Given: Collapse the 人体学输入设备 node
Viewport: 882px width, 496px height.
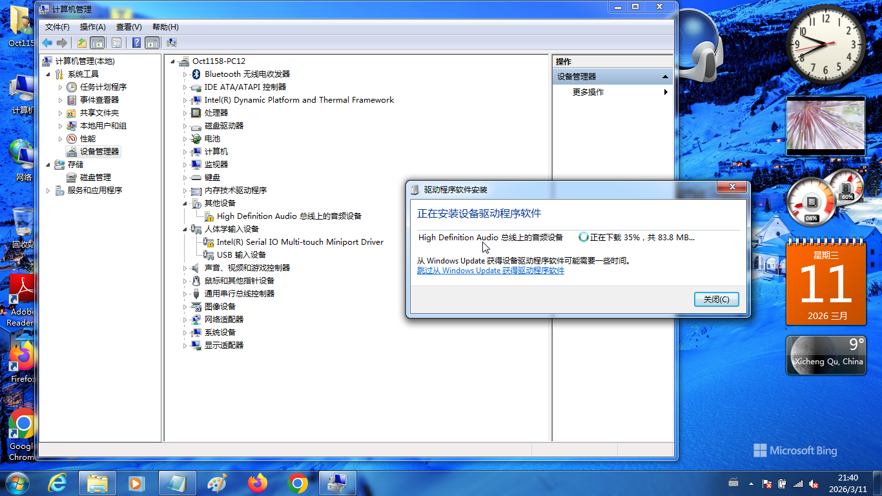Looking at the screenshot, I should pyautogui.click(x=185, y=229).
